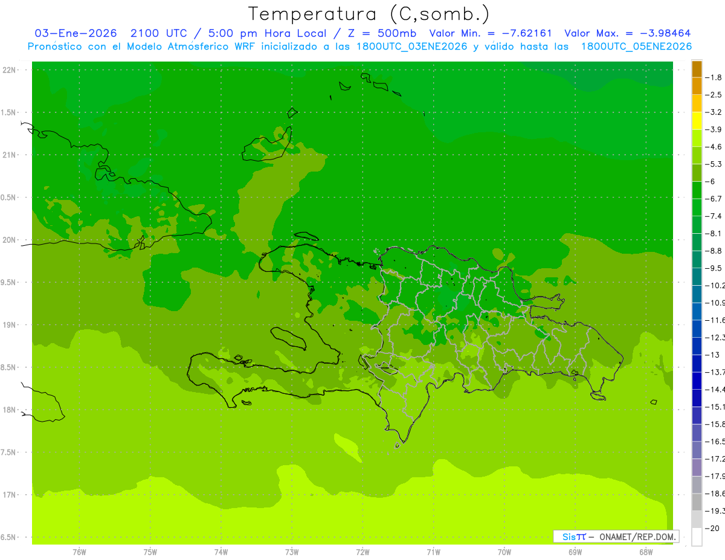Click the "18N" latitude label
The height and width of the screenshot is (560, 725).
(10, 410)
